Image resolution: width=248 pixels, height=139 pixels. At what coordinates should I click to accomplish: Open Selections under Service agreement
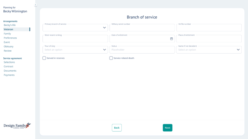point(9,62)
